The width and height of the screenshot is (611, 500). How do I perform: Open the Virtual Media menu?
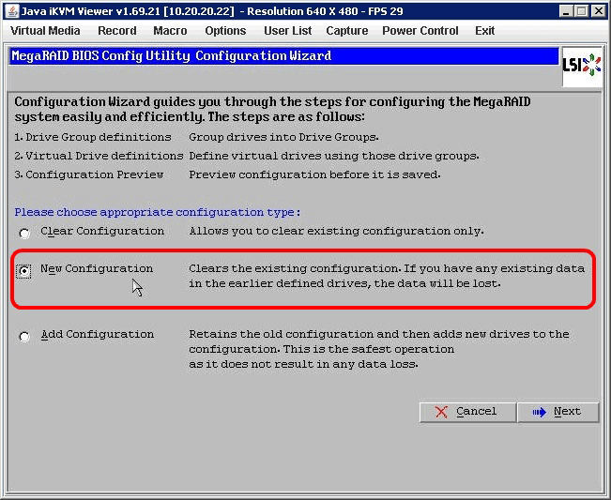click(45, 31)
